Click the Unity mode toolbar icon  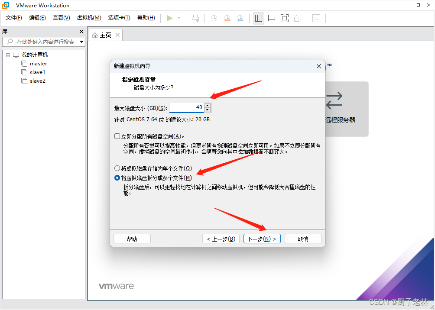point(298,18)
